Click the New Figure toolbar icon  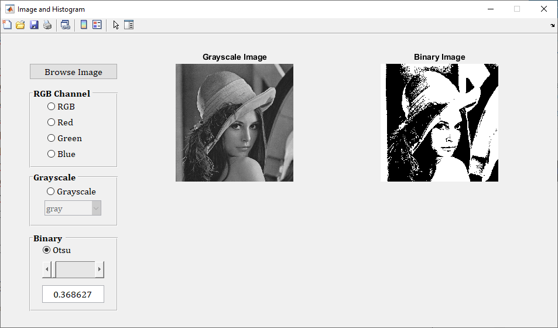click(7, 25)
